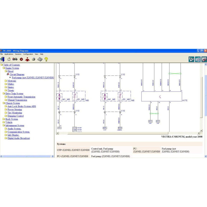Click the Engine System folder icon
The image size is (207, 207).
(x=4, y=68)
